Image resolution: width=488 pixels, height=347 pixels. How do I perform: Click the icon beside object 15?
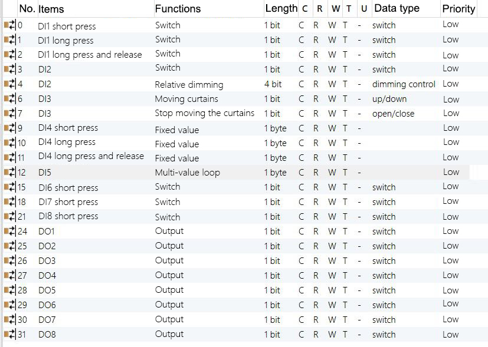point(10,187)
